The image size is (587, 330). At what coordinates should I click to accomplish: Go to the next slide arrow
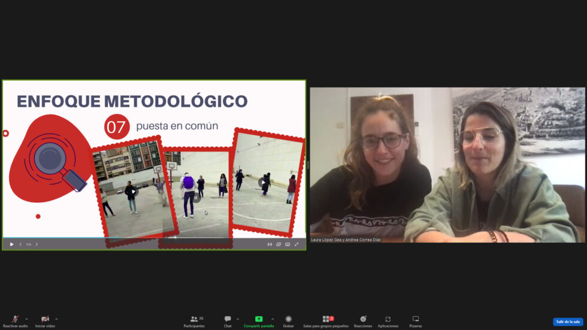(x=37, y=244)
